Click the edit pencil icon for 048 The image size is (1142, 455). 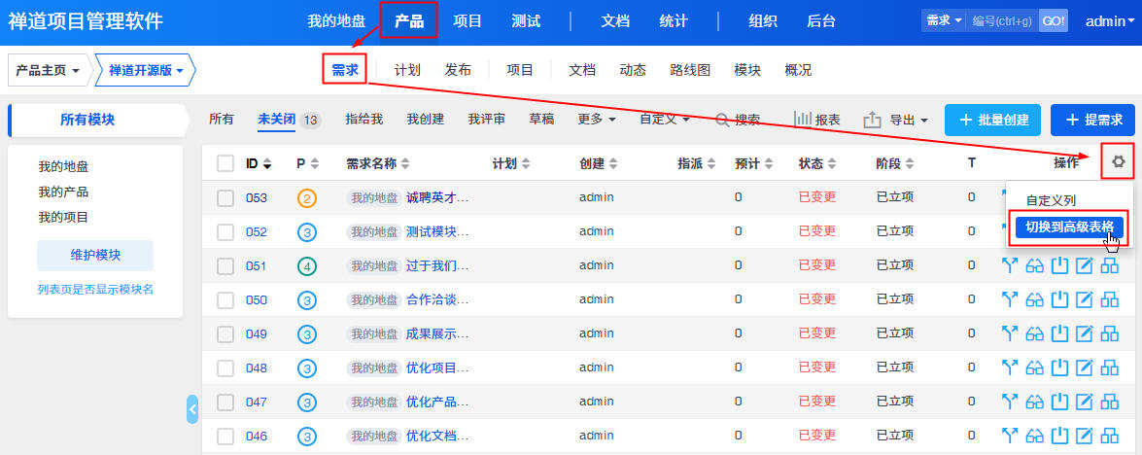[x=1085, y=367]
